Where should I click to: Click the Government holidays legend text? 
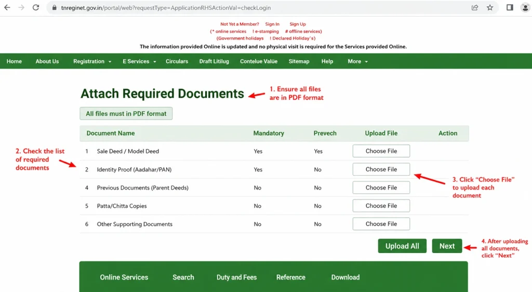240,38
